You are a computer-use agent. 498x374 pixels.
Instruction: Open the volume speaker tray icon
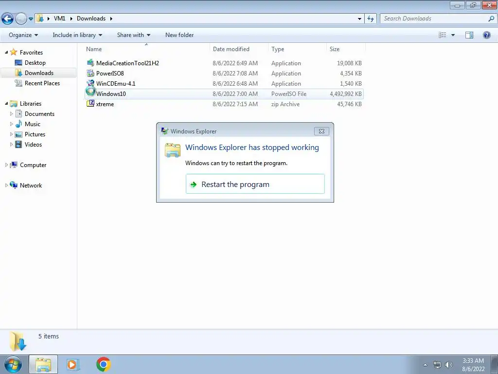pyautogui.click(x=448, y=365)
